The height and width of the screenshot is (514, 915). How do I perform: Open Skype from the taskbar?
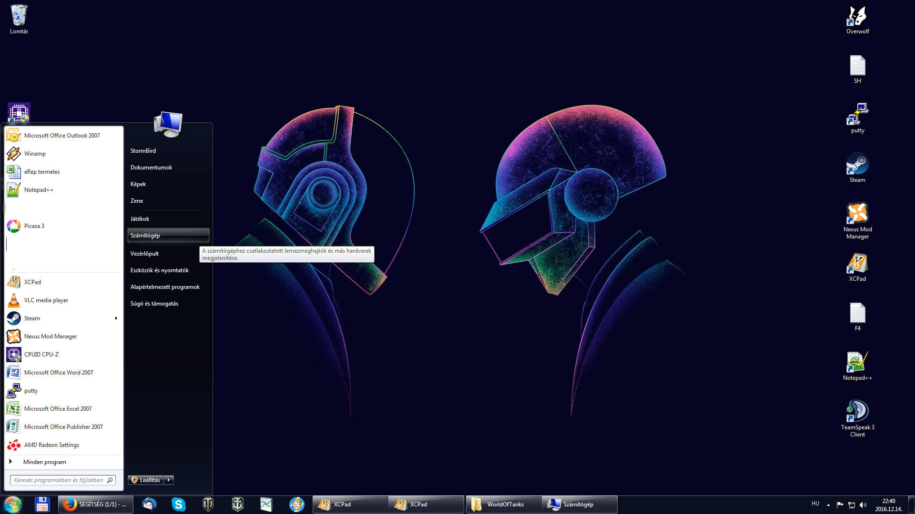click(179, 504)
